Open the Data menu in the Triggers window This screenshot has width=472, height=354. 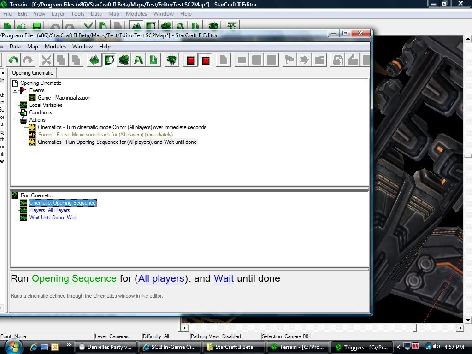coord(15,47)
